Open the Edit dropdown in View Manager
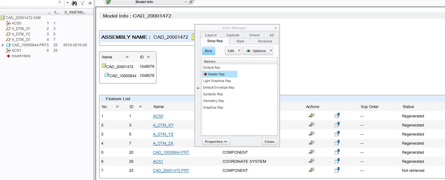The height and width of the screenshot is (180, 445). coord(233,51)
